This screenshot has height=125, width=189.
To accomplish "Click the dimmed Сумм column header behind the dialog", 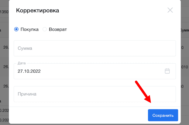I will tap(185, 30).
